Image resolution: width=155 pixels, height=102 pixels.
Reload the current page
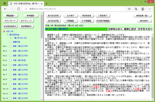pyautogui.click(x=19, y=9)
